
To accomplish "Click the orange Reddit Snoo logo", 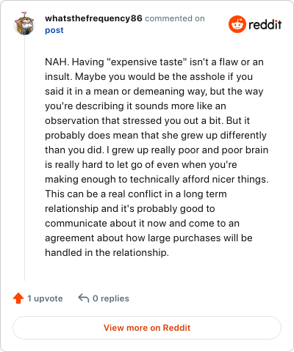I will [x=237, y=24].
